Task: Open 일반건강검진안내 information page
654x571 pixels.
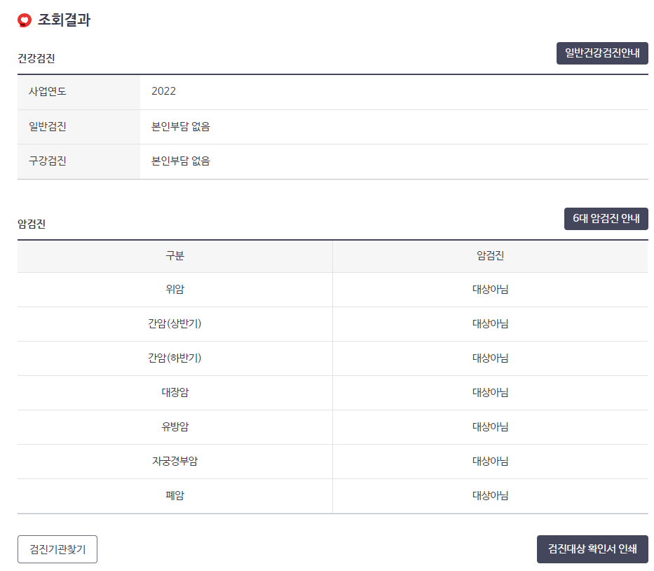Action: click(x=602, y=53)
